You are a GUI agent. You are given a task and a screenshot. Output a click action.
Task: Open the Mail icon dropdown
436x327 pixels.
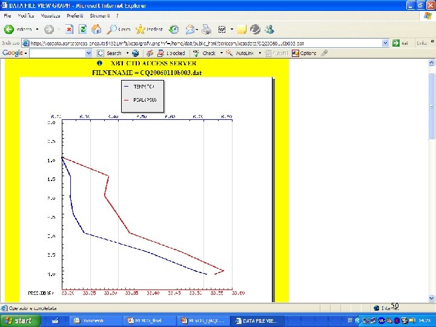click(x=191, y=29)
